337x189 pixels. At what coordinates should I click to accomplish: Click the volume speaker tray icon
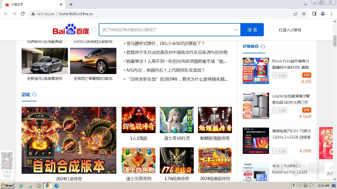pos(300,186)
